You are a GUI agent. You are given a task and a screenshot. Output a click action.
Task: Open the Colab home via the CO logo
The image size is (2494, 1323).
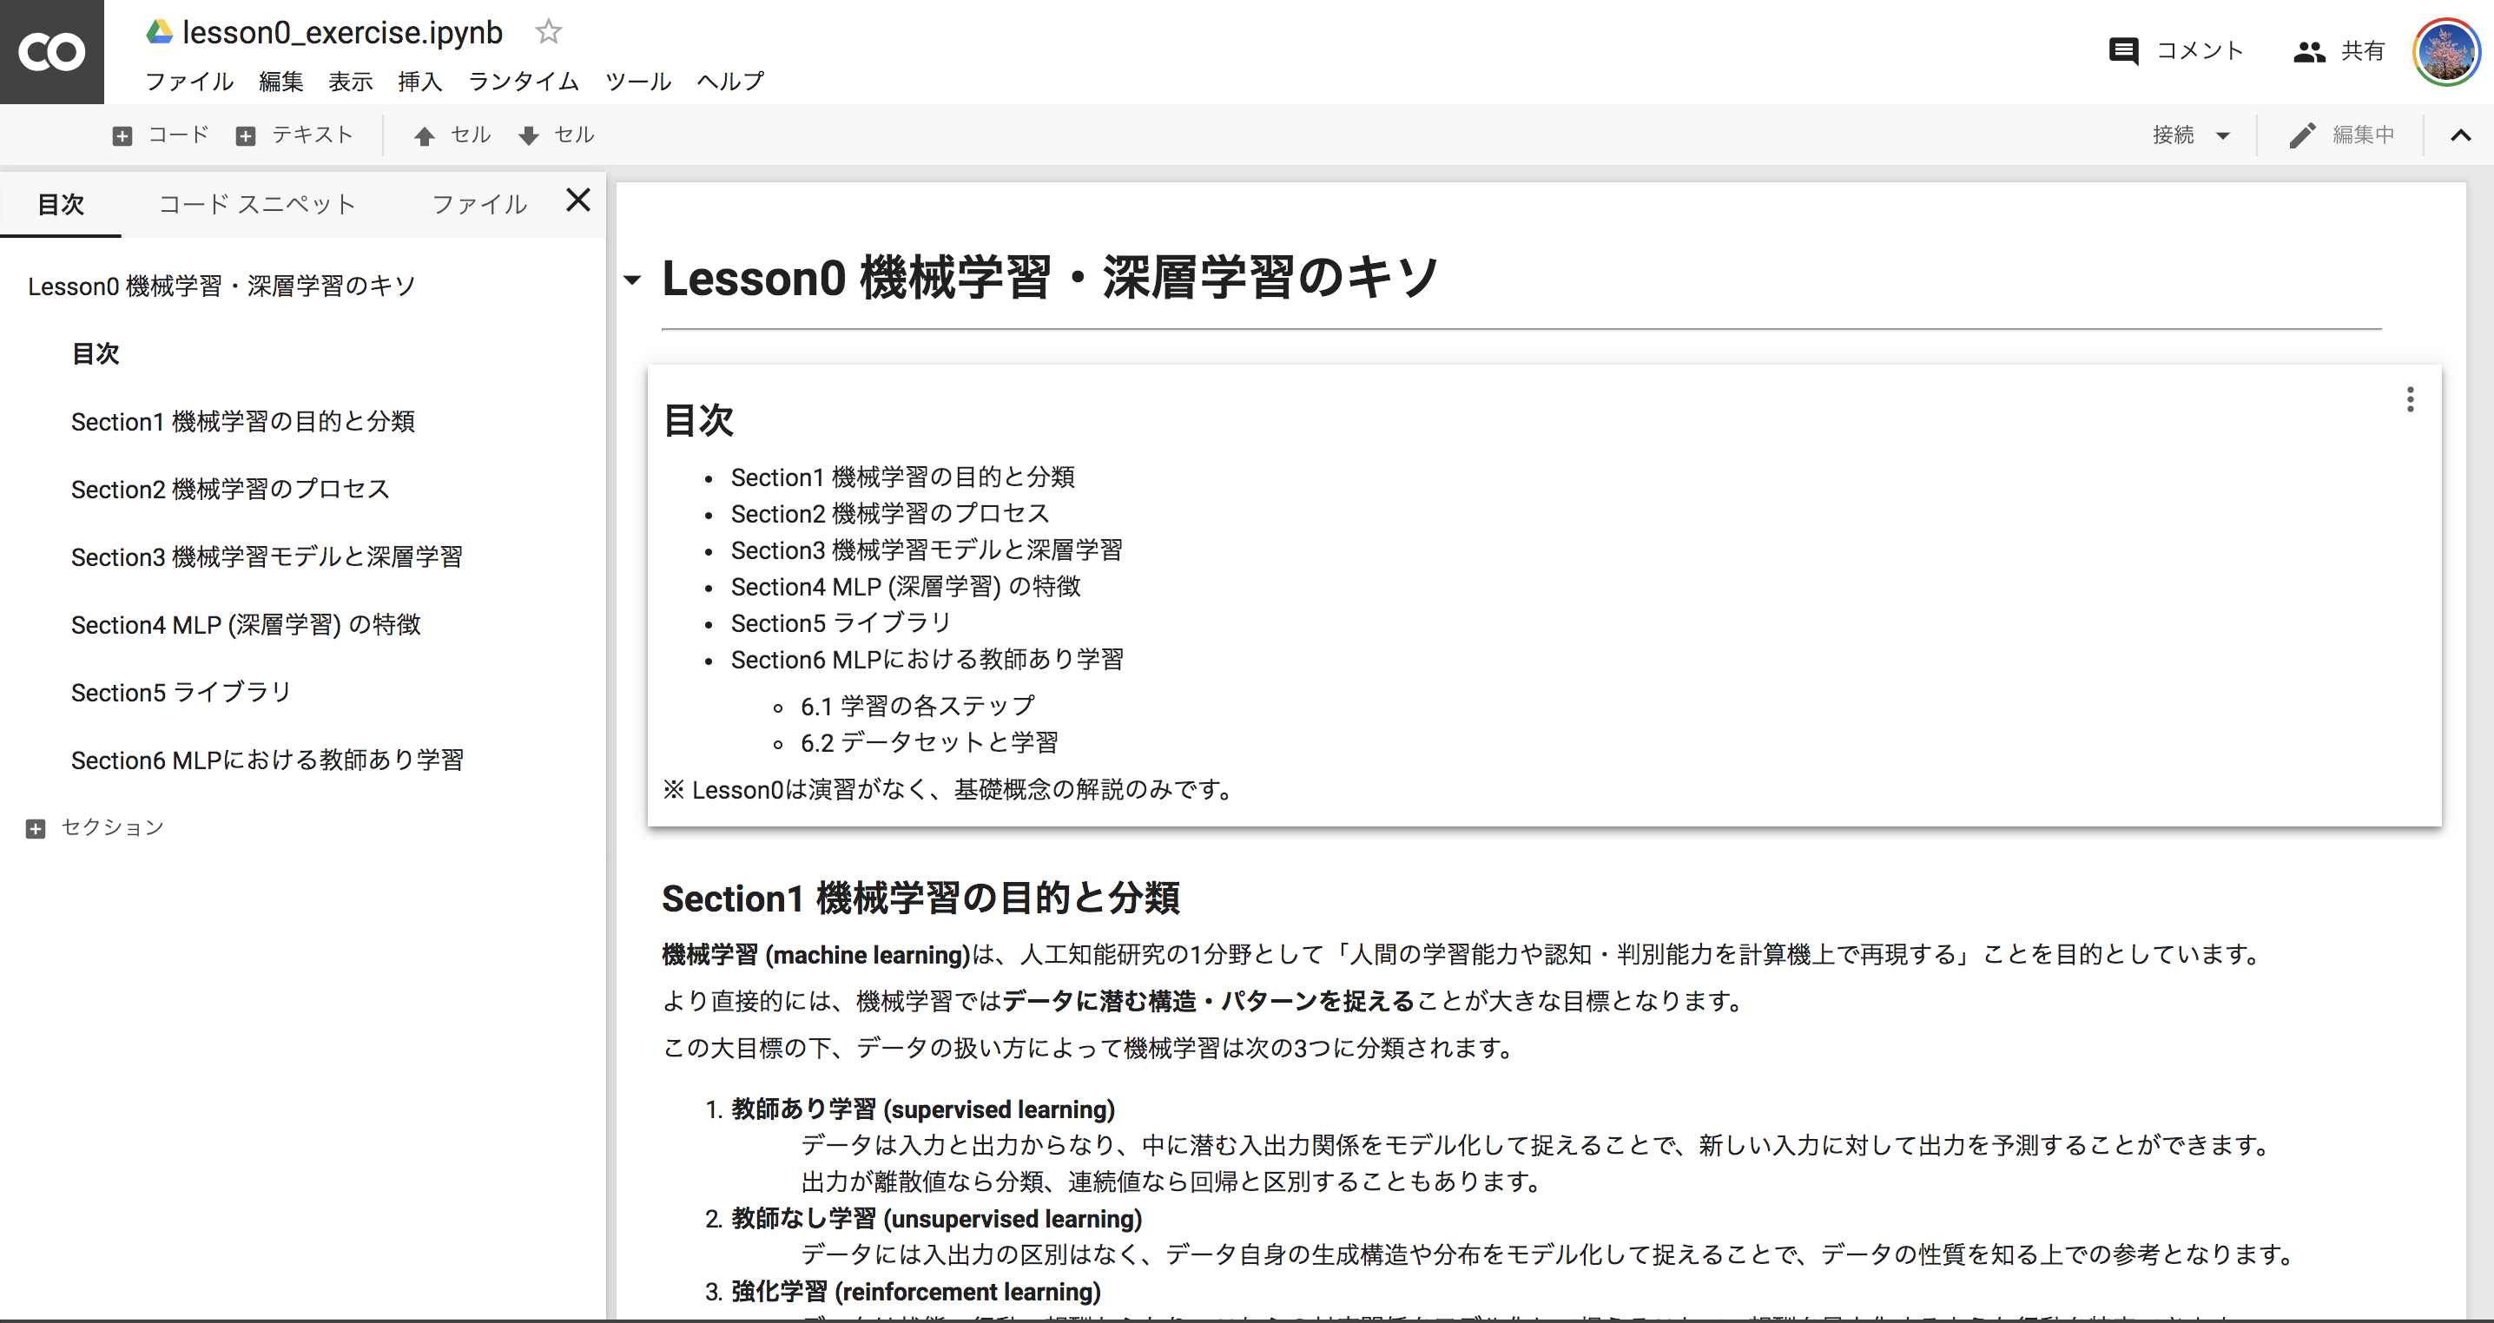pos(50,51)
